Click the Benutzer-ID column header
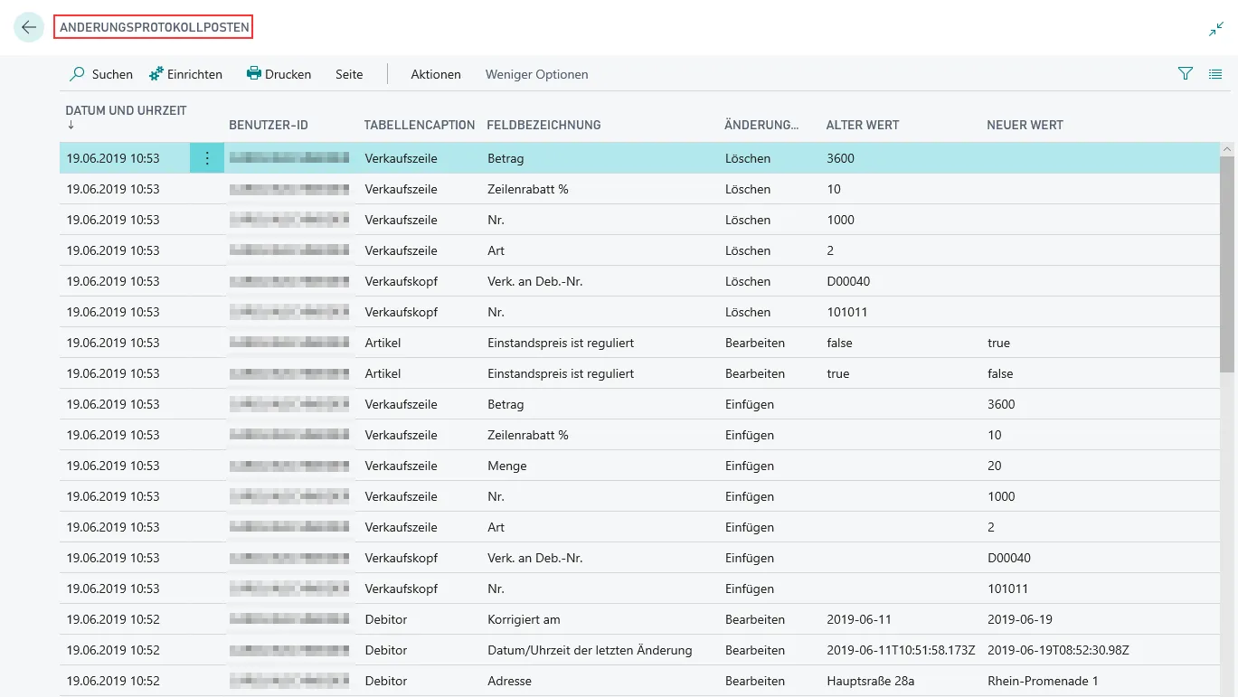Screen dimensions: 1238x697 coord(269,125)
